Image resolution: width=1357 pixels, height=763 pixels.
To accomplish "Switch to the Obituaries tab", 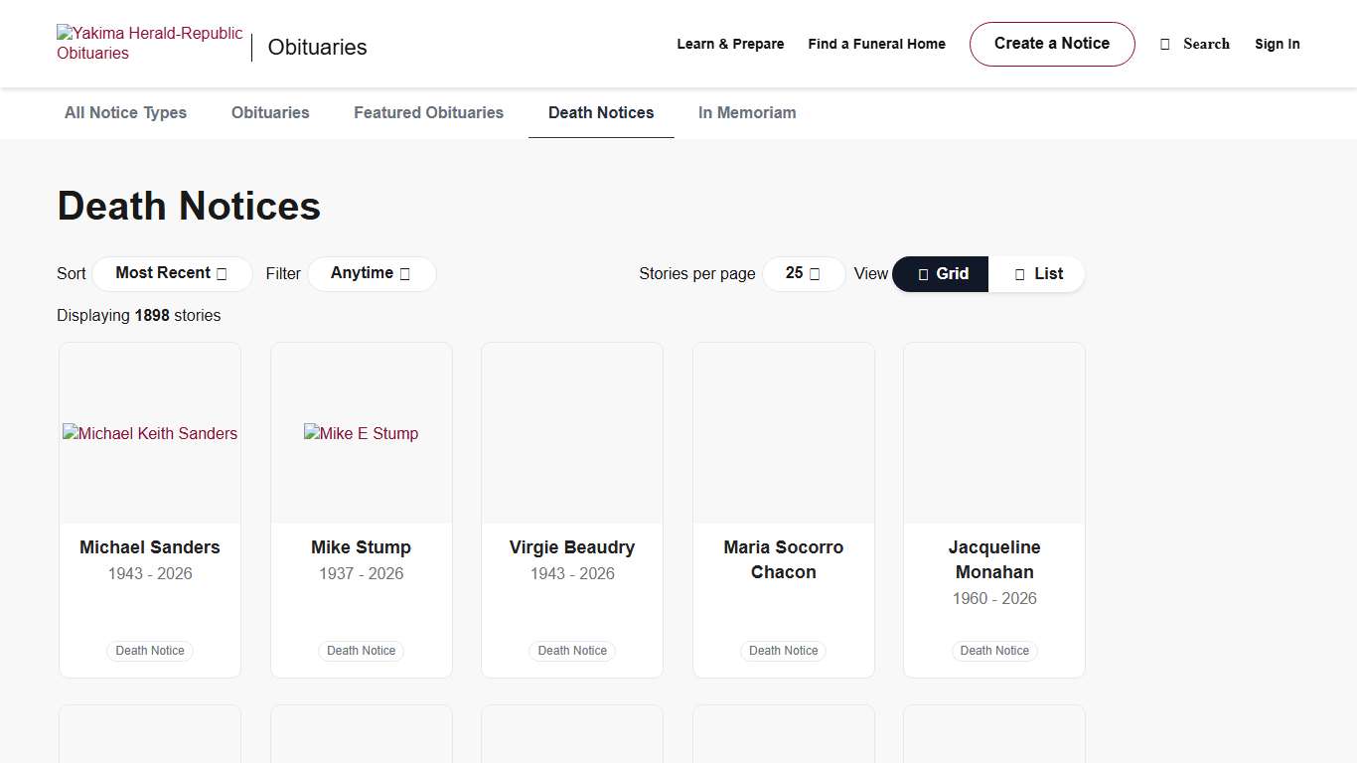I will [x=270, y=113].
